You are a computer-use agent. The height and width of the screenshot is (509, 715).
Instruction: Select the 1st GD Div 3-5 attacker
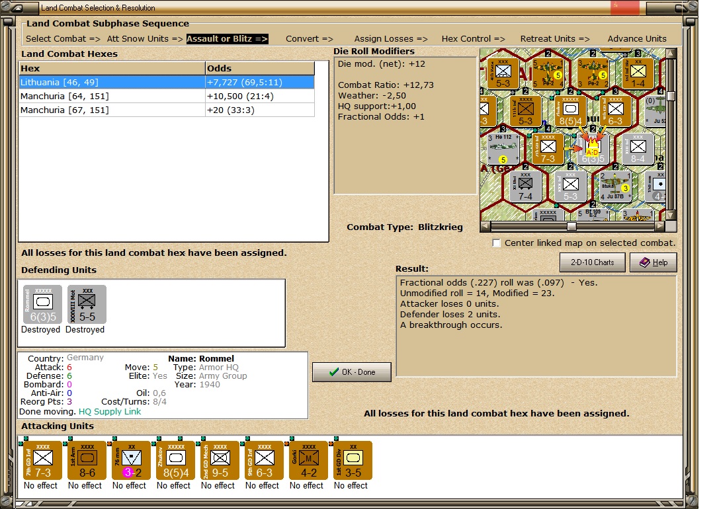tap(353, 460)
